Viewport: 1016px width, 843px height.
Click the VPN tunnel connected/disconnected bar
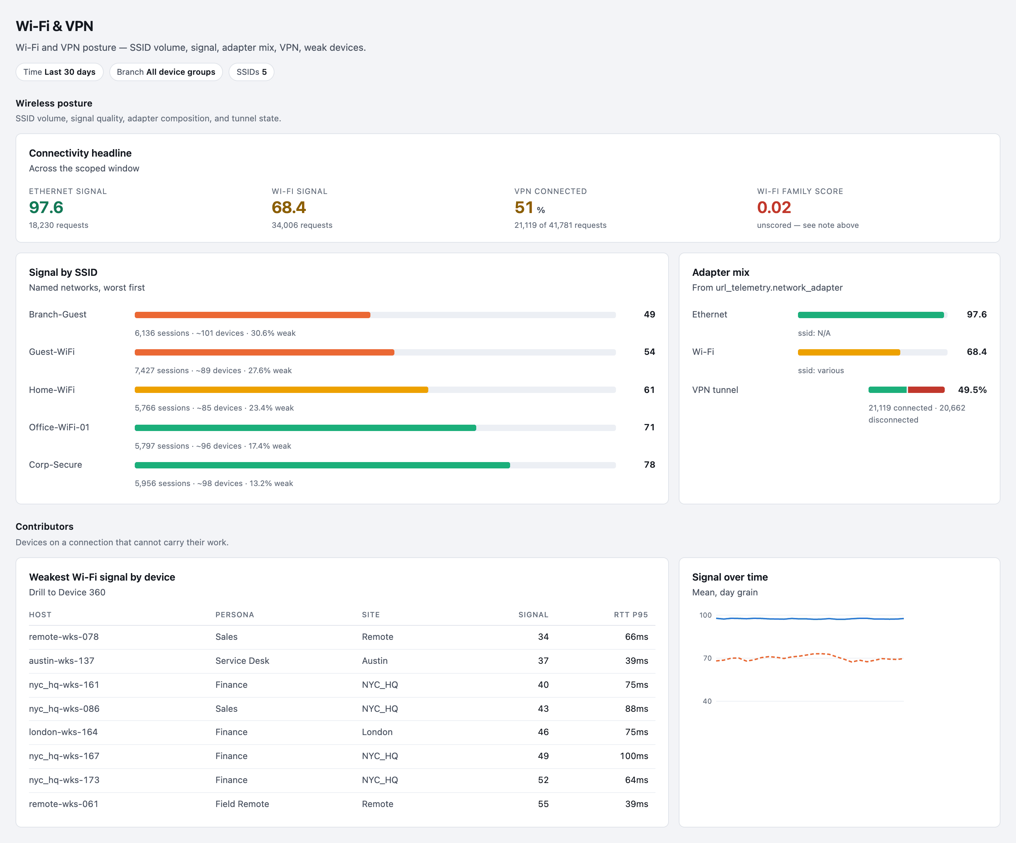tap(907, 390)
